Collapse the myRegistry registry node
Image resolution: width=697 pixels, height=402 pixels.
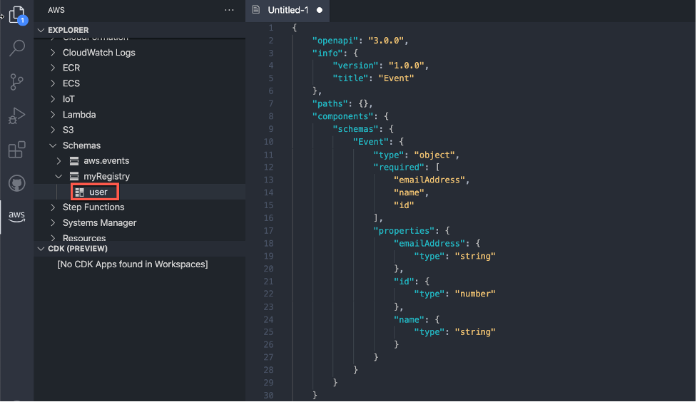pyautogui.click(x=63, y=176)
